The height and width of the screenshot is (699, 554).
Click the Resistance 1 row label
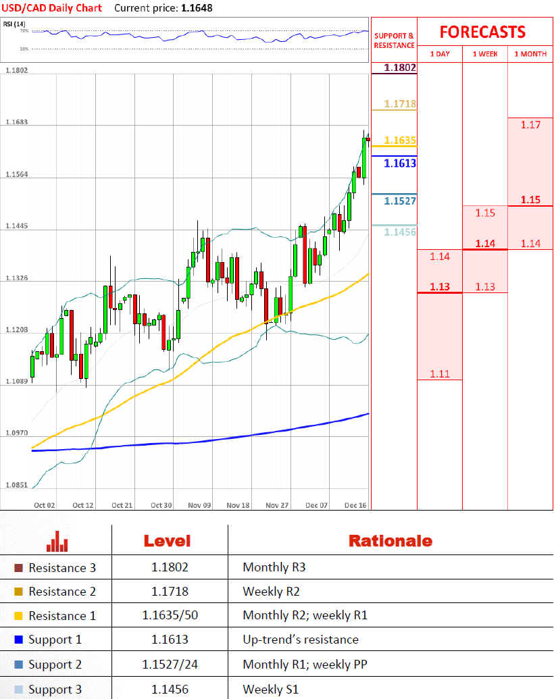[62, 616]
